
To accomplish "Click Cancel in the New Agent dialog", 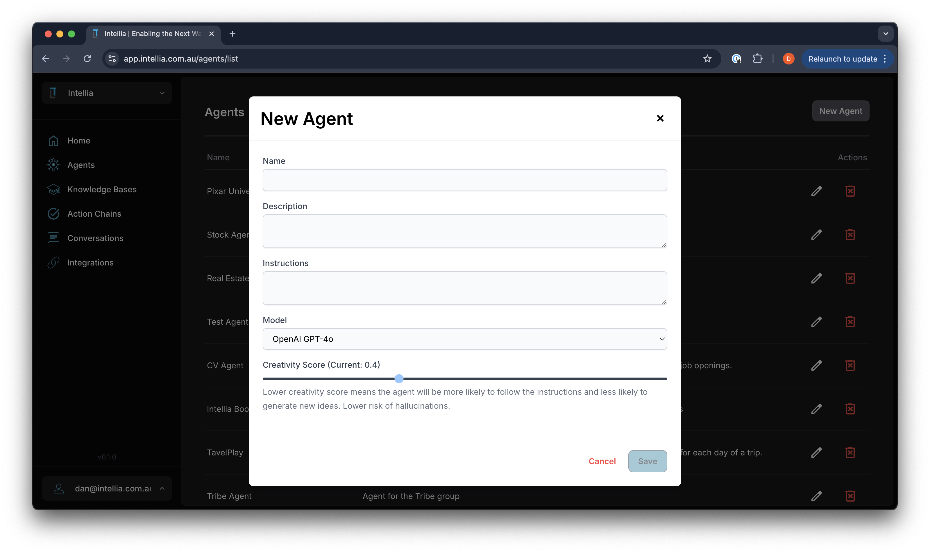I will [602, 461].
